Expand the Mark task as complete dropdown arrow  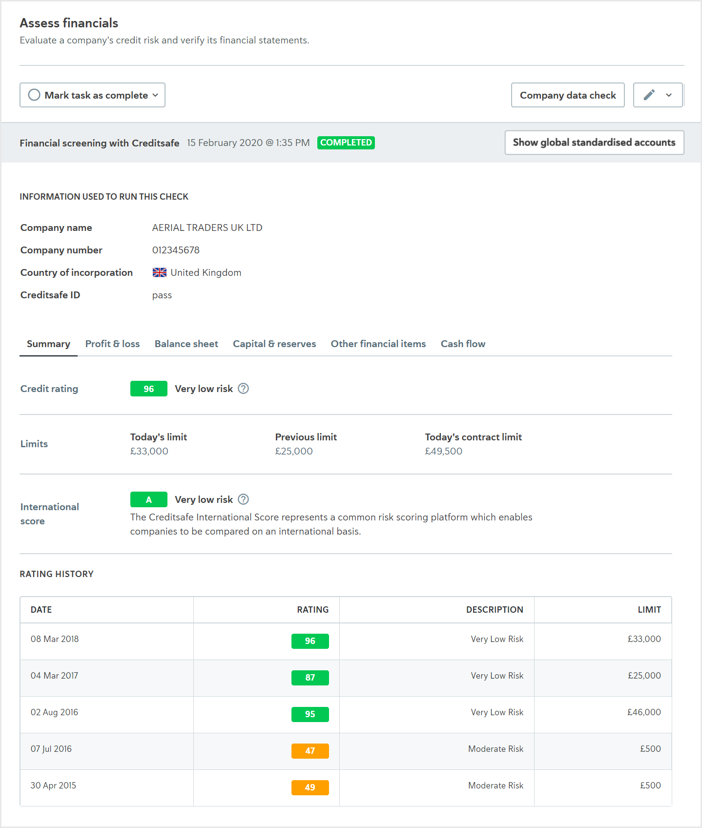tap(155, 95)
